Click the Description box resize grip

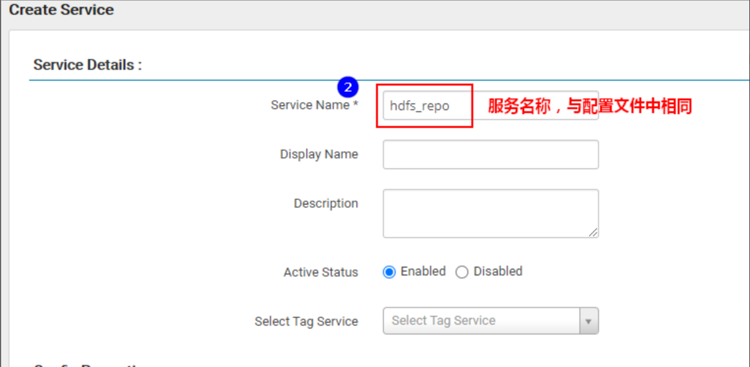click(593, 232)
